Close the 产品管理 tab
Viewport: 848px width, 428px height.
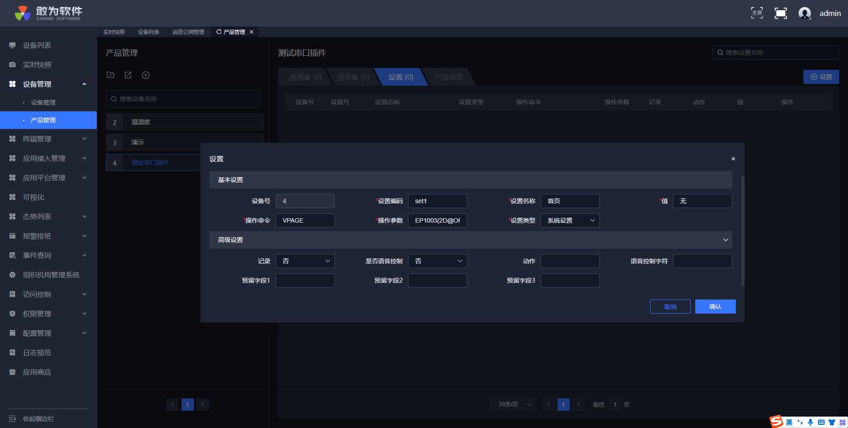(x=251, y=32)
